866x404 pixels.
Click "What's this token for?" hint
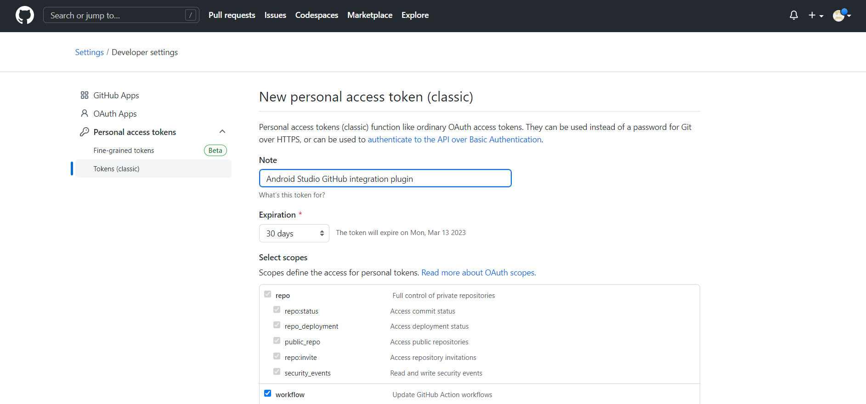(x=292, y=195)
